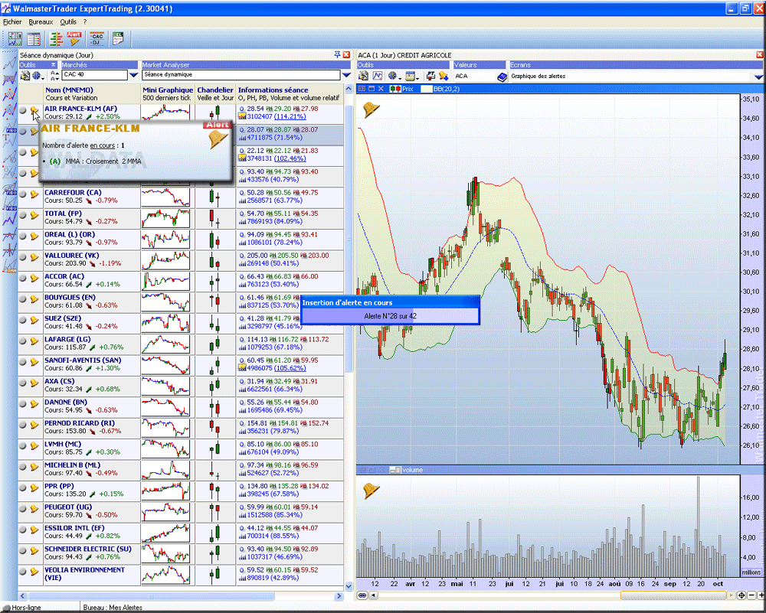
Task: Open the CAC 40 market dropdown arrow
Action: click(133, 75)
